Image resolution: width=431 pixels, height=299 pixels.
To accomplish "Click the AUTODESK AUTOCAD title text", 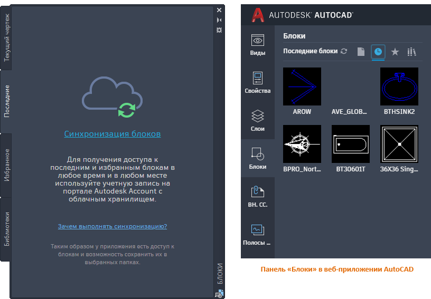I will click(311, 15).
